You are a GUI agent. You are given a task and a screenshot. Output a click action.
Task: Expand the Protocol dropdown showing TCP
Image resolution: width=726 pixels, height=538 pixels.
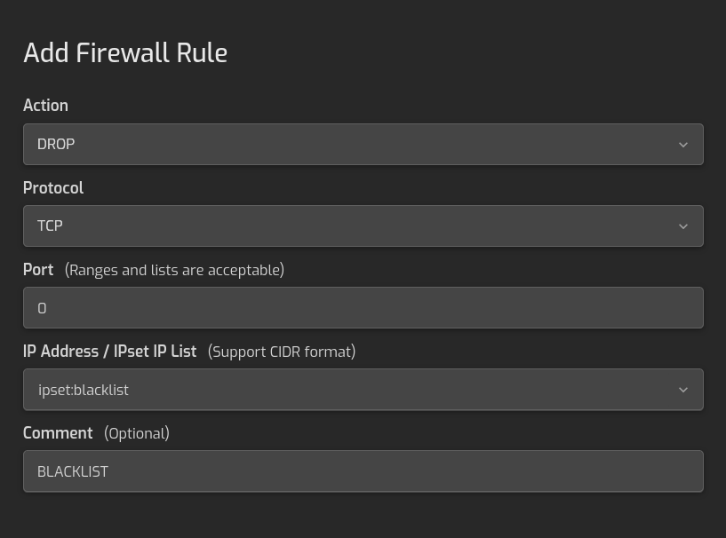pos(363,225)
